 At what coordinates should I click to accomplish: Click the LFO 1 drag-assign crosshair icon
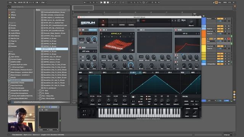coord(131,73)
